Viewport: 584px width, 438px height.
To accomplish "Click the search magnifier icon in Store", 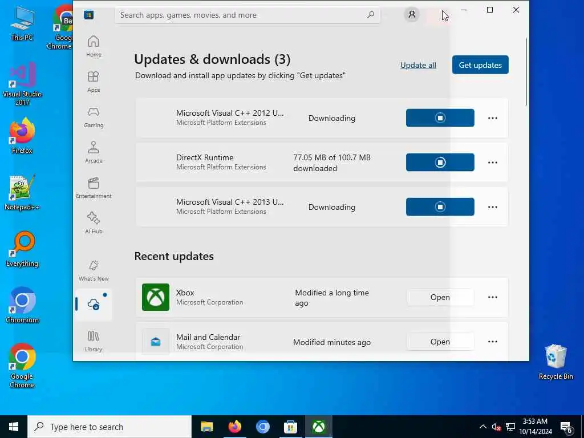I will (370, 15).
